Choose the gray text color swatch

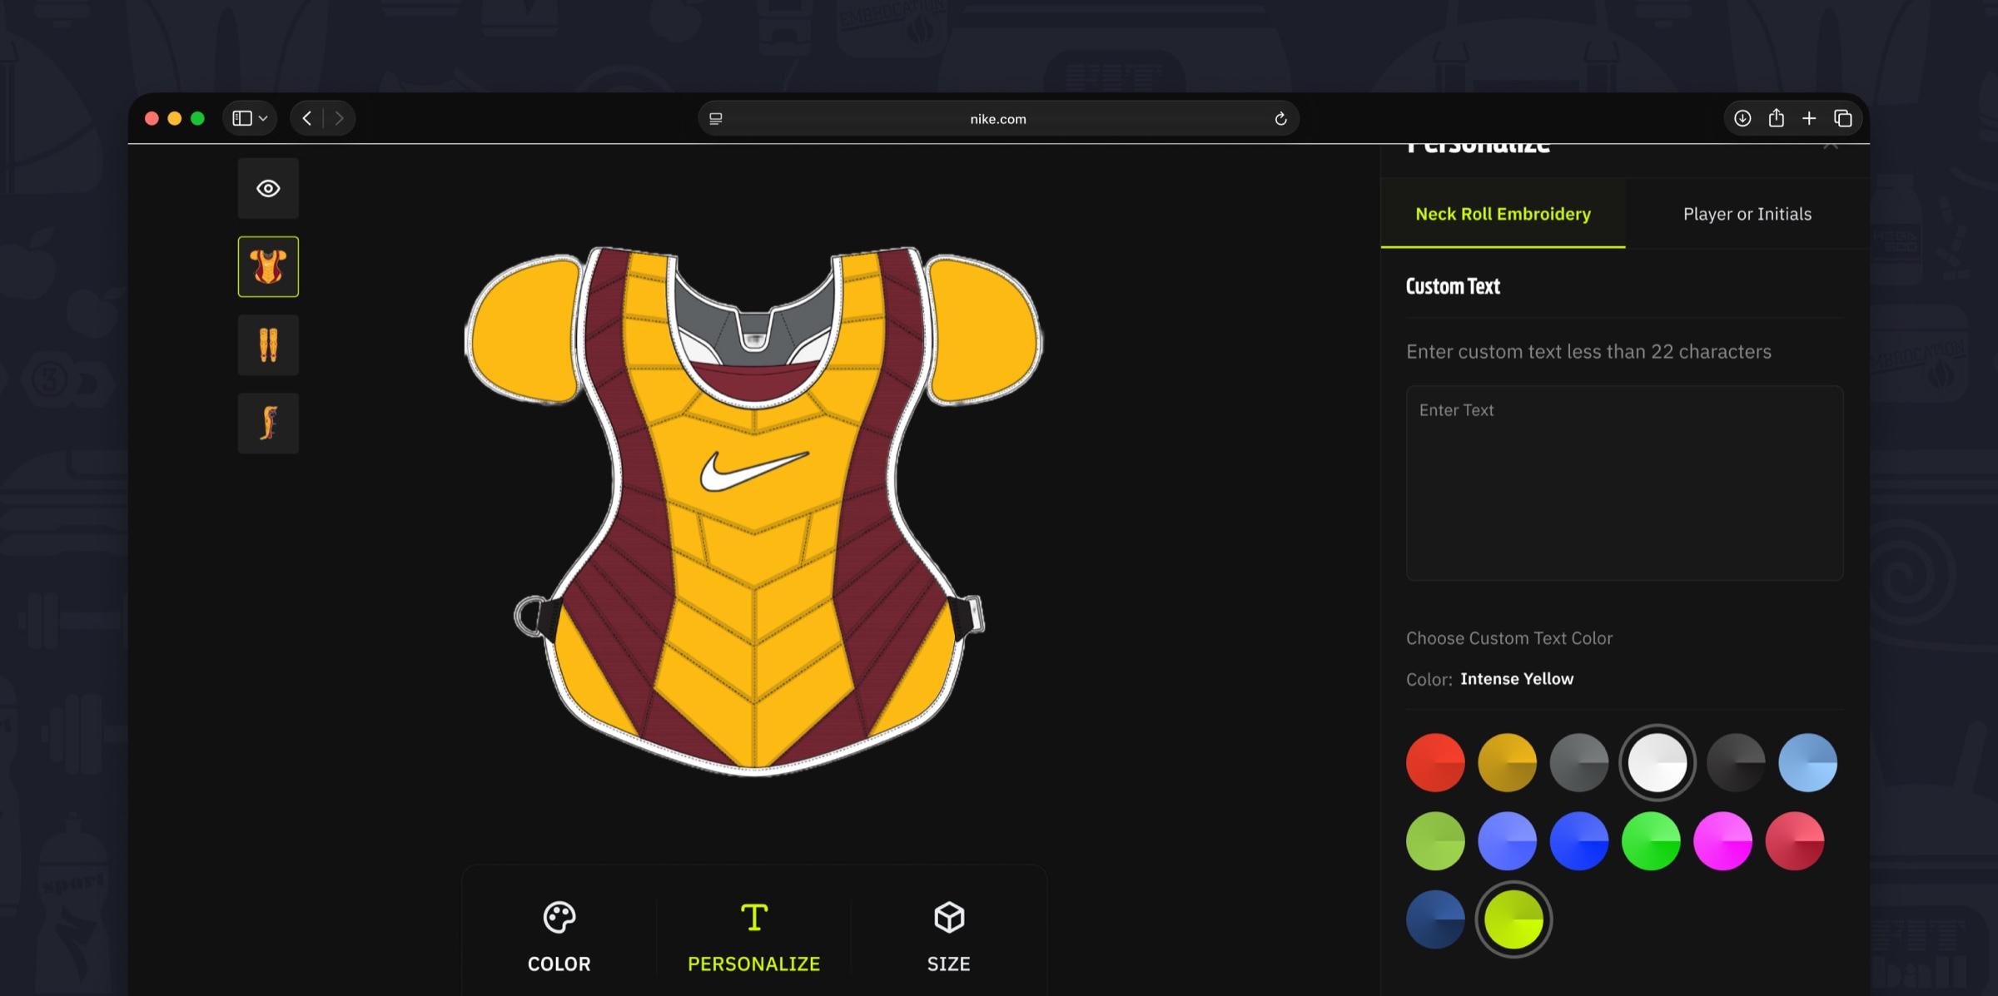coord(1579,762)
